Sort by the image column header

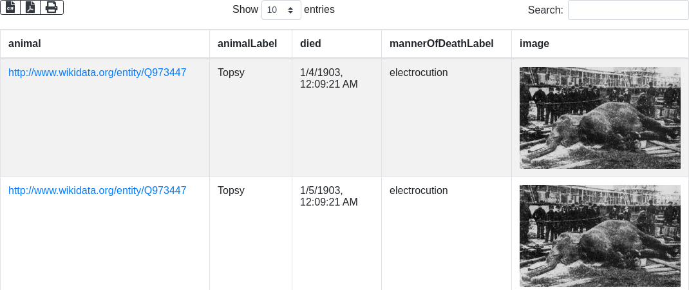click(x=534, y=44)
